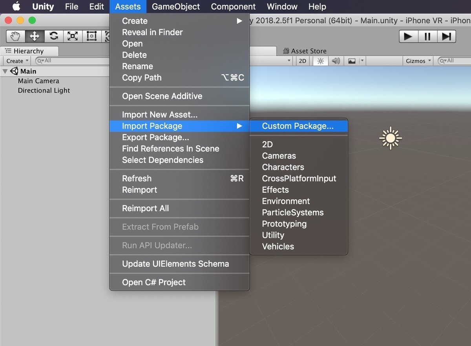
Task: Open scene effects dropdown arrow
Action: (x=362, y=61)
